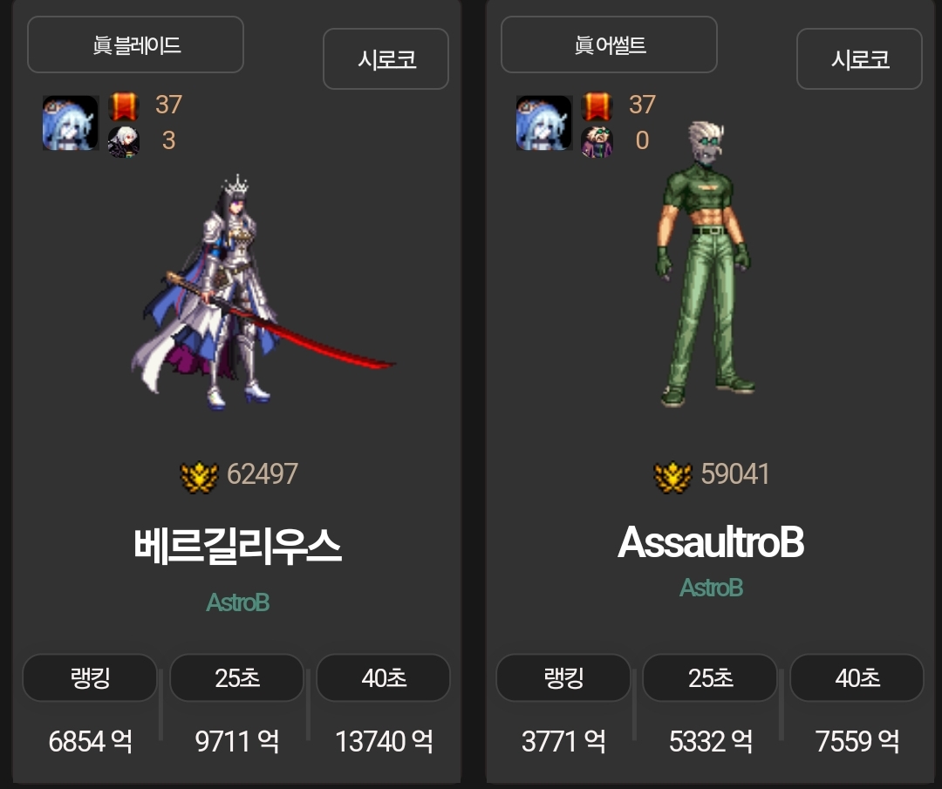Select the 眞 어썰트 class button
The height and width of the screenshot is (789, 942).
point(609,44)
